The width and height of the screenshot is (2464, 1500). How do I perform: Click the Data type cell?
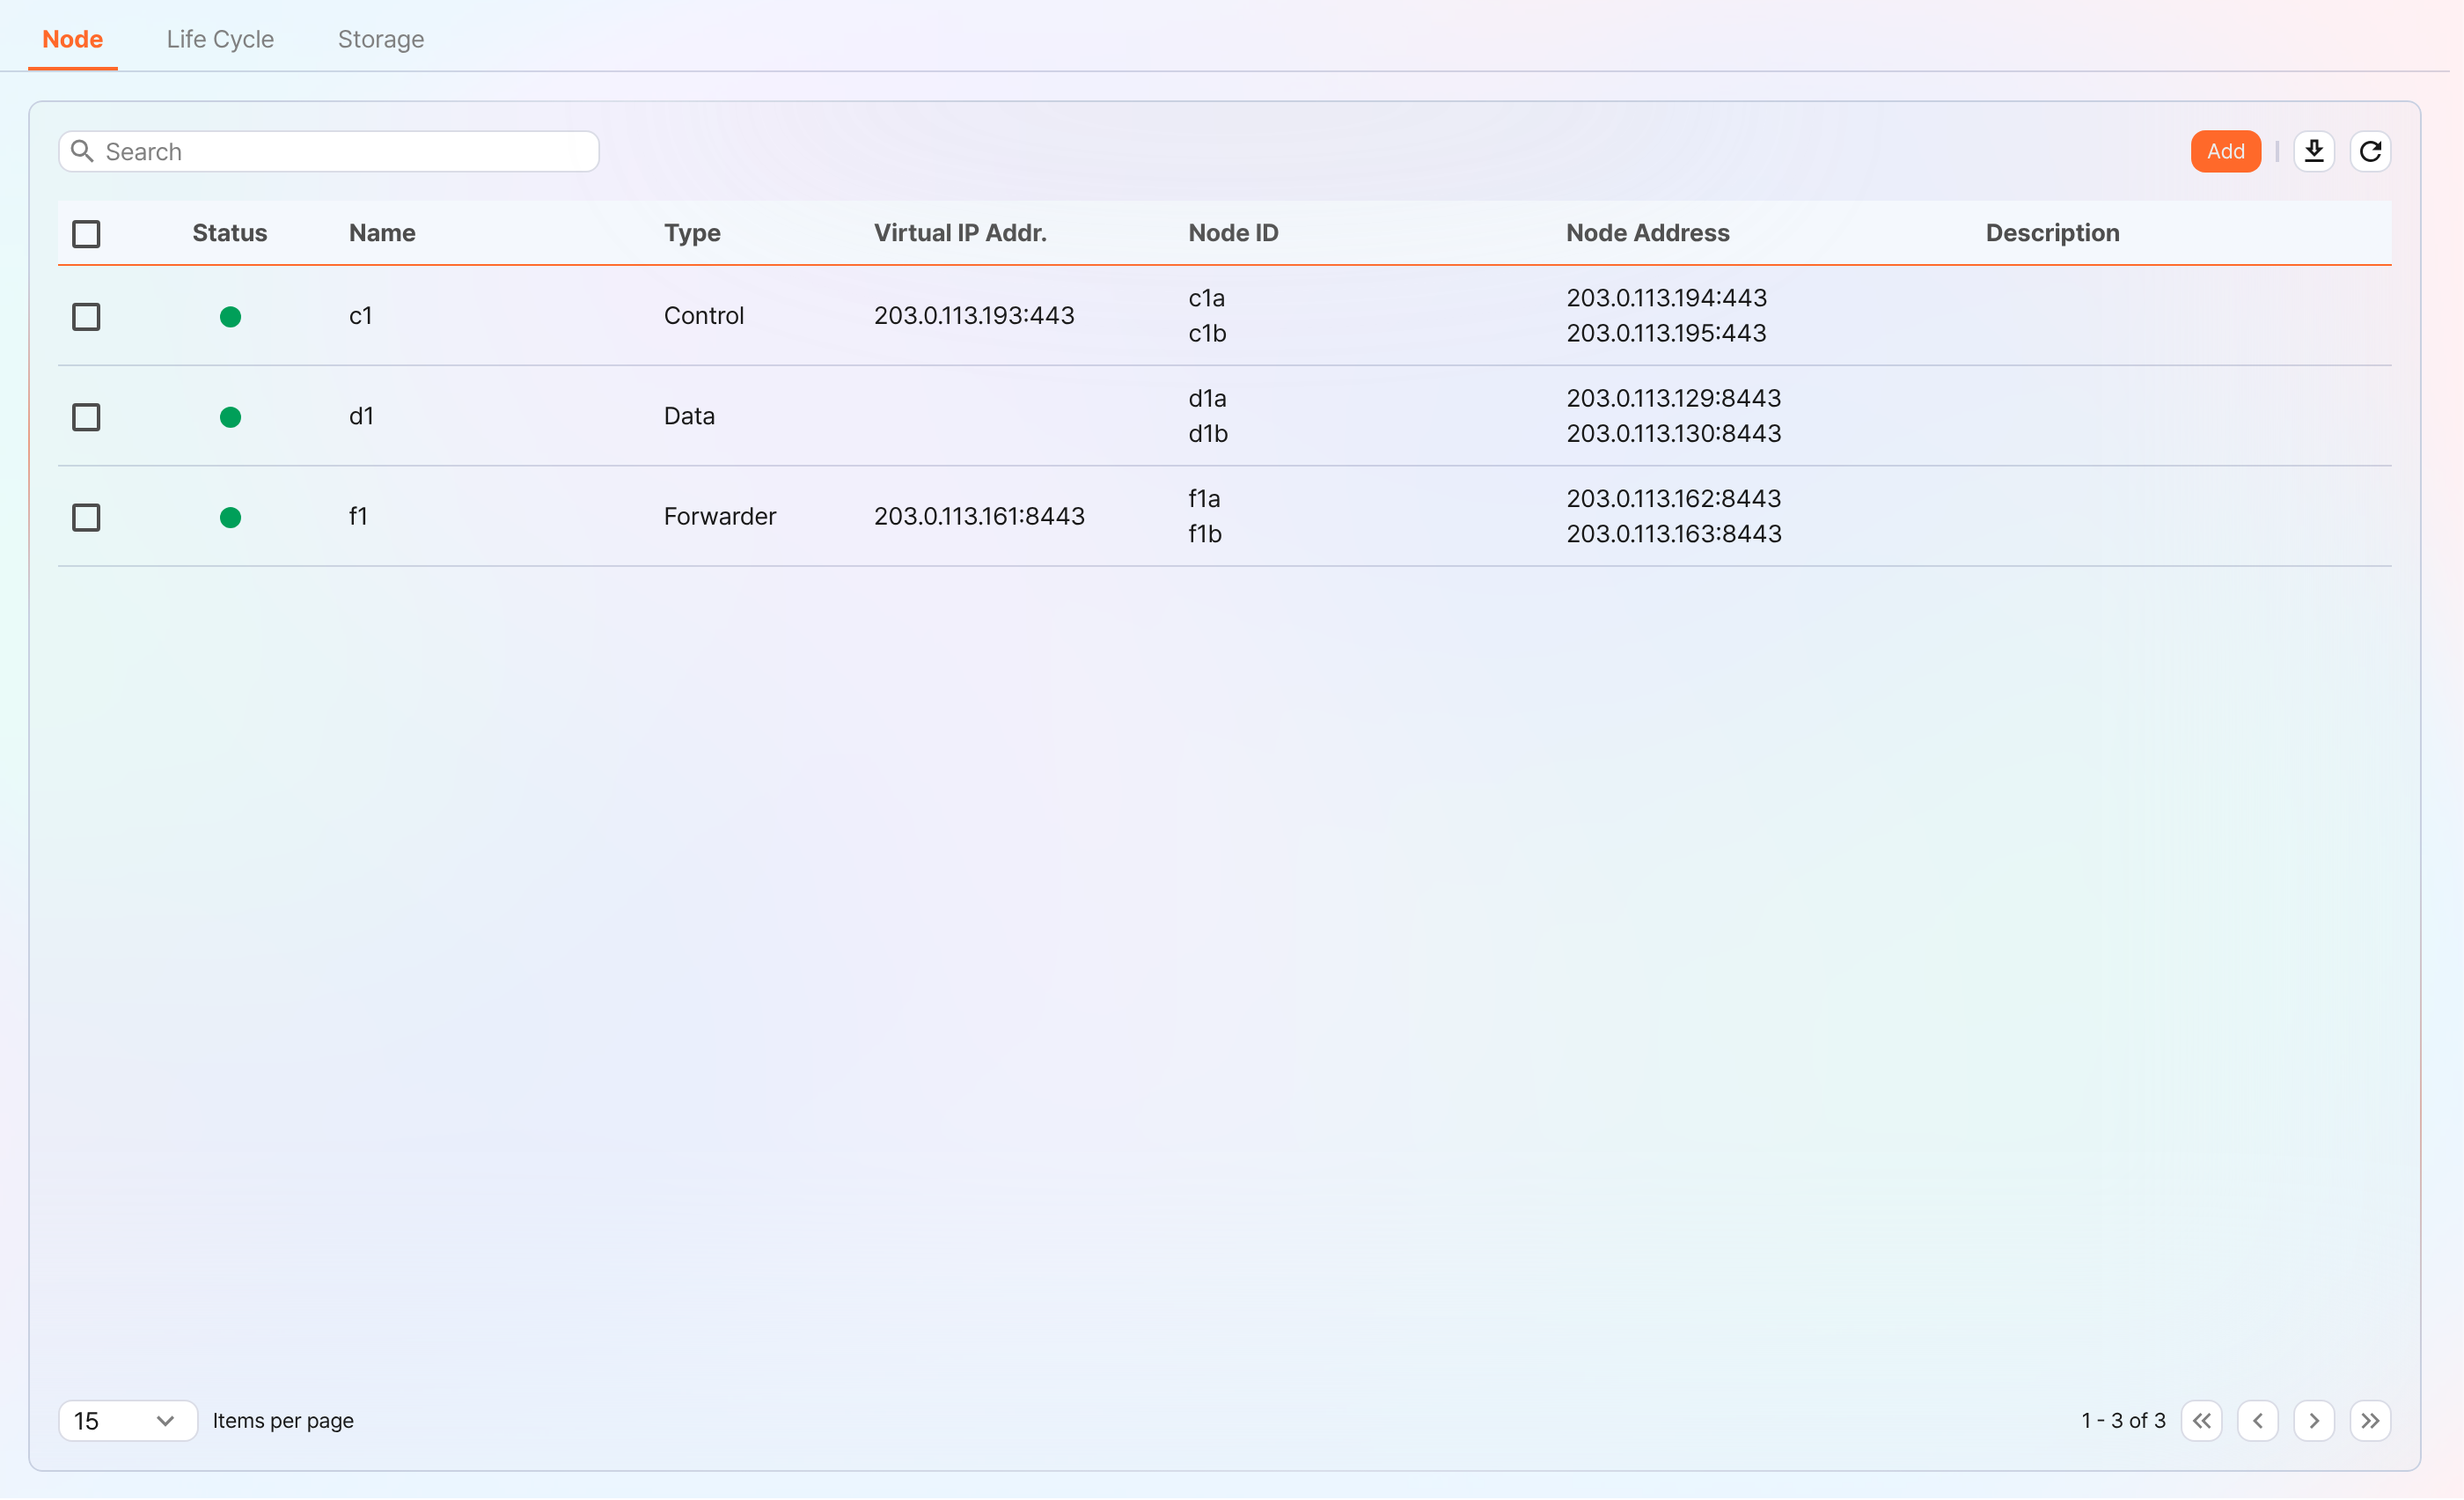(x=689, y=416)
